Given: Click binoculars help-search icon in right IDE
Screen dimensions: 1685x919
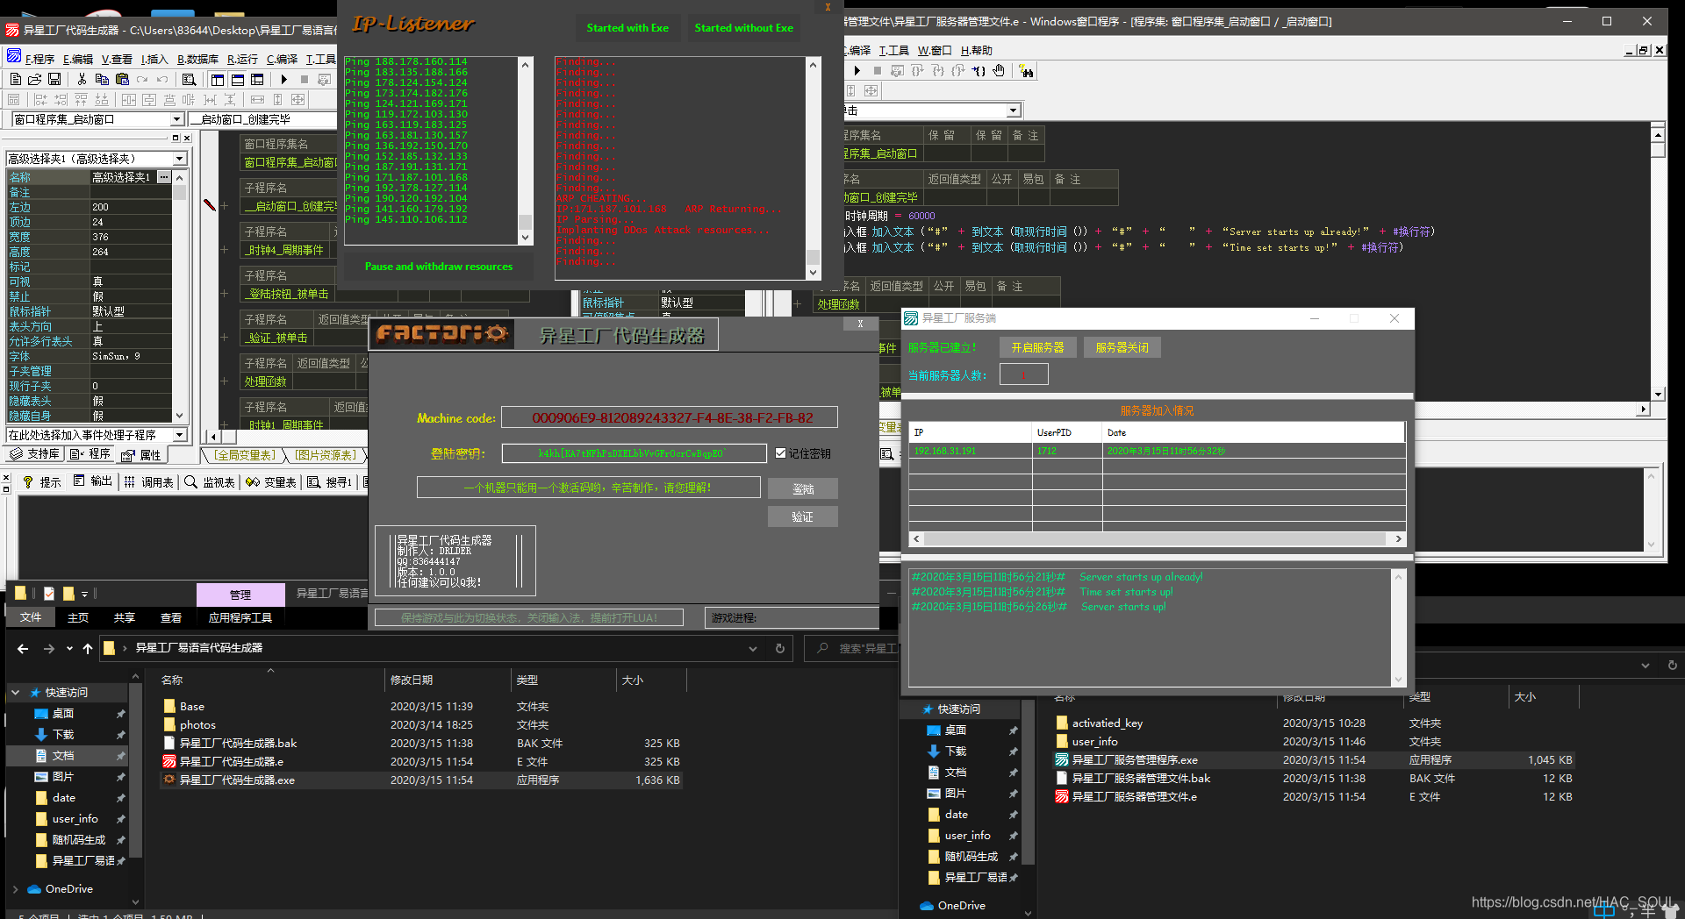Looking at the screenshot, I should 1027,70.
